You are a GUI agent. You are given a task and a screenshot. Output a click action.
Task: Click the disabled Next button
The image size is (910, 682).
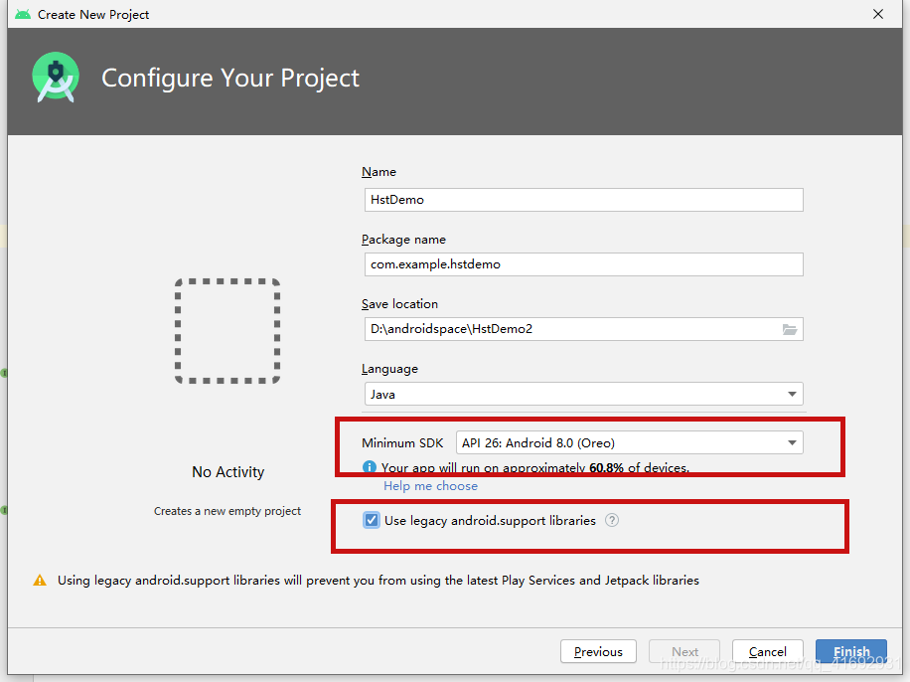(x=684, y=652)
